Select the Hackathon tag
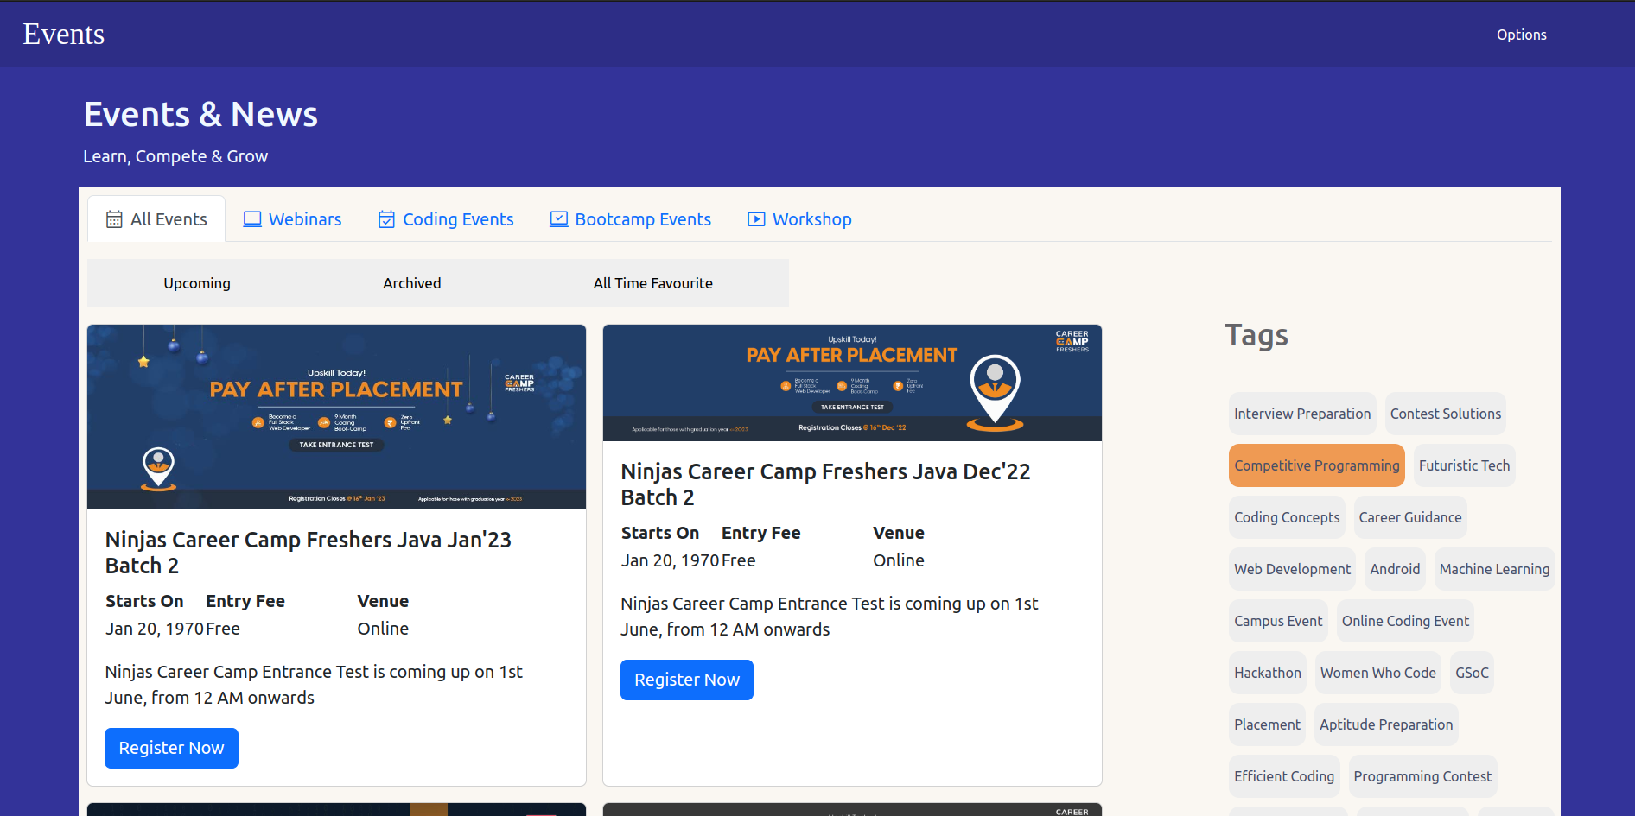The image size is (1635, 816). click(1268, 673)
